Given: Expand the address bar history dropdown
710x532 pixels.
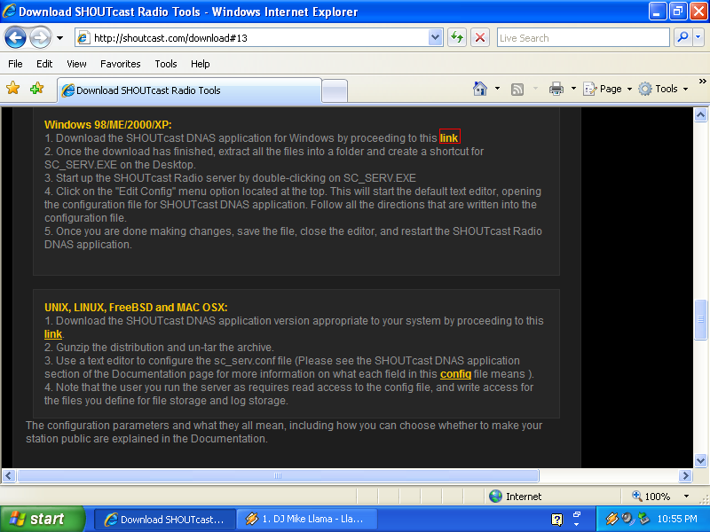Looking at the screenshot, I should pyautogui.click(x=435, y=37).
